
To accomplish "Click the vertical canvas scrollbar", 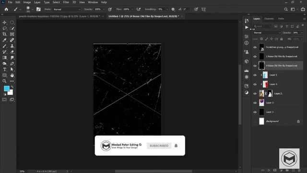I will 240,94.
